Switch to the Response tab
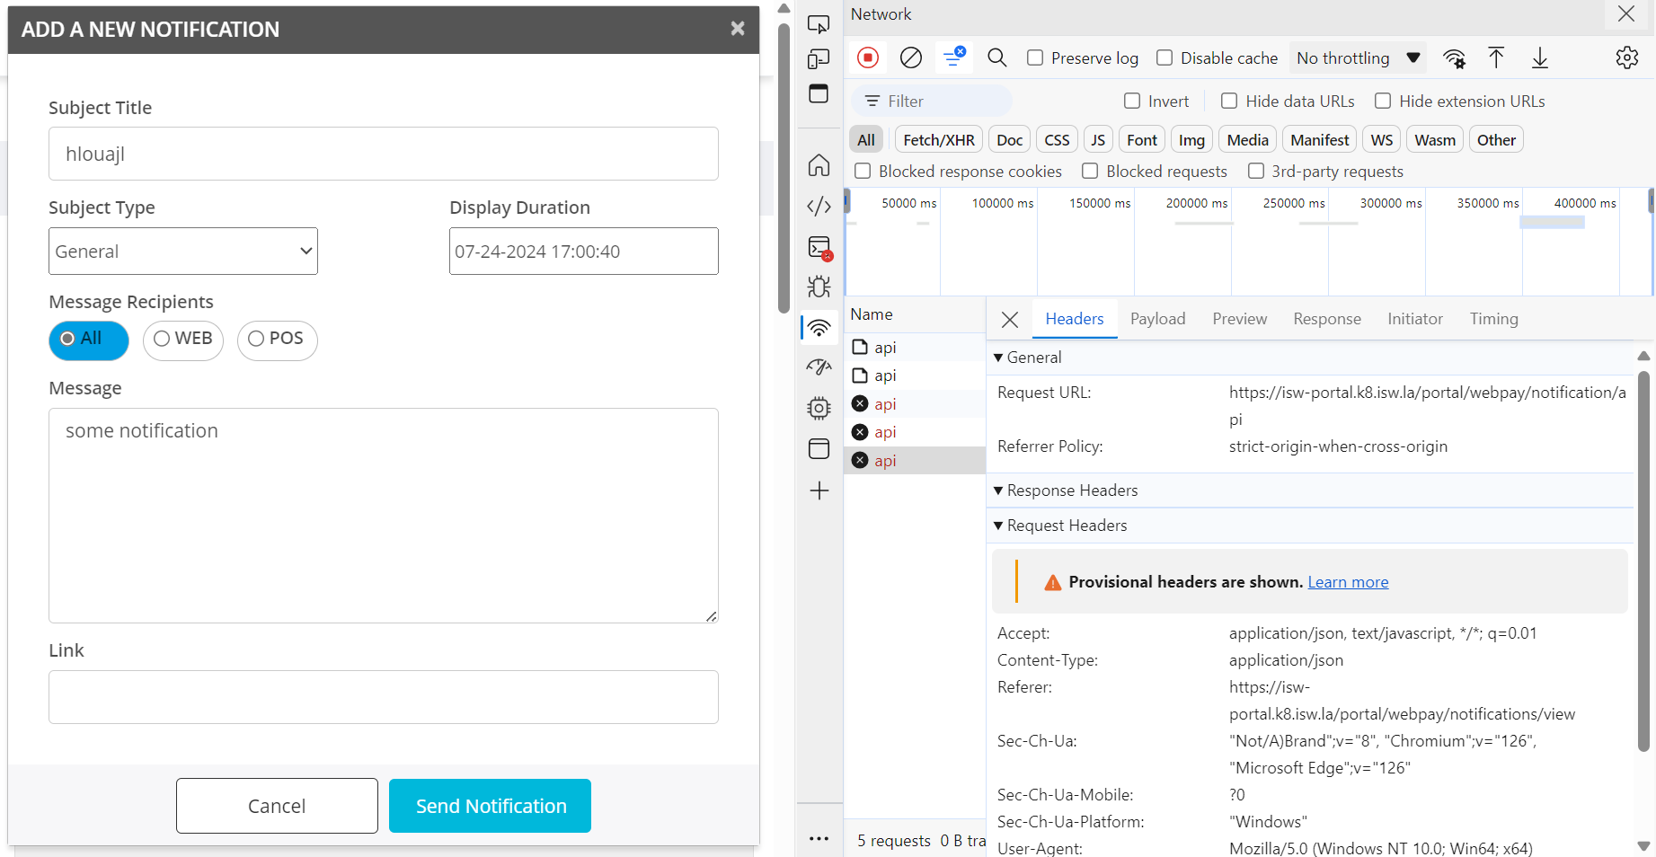Viewport: 1656px width, 857px height. click(1326, 319)
